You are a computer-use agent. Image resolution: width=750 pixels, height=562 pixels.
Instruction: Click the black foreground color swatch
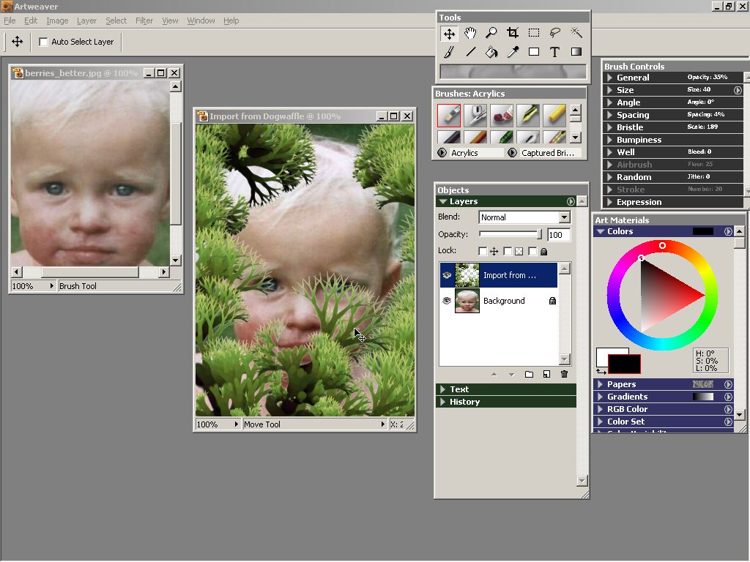(623, 364)
